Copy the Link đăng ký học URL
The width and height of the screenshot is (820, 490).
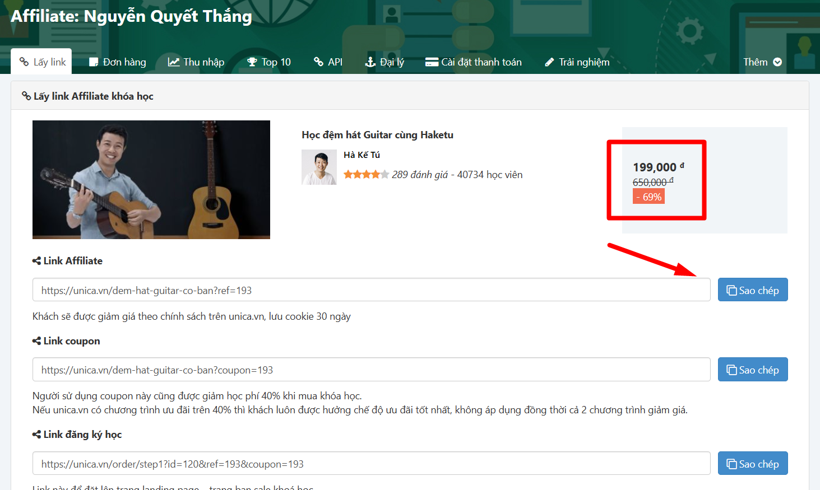point(752,464)
